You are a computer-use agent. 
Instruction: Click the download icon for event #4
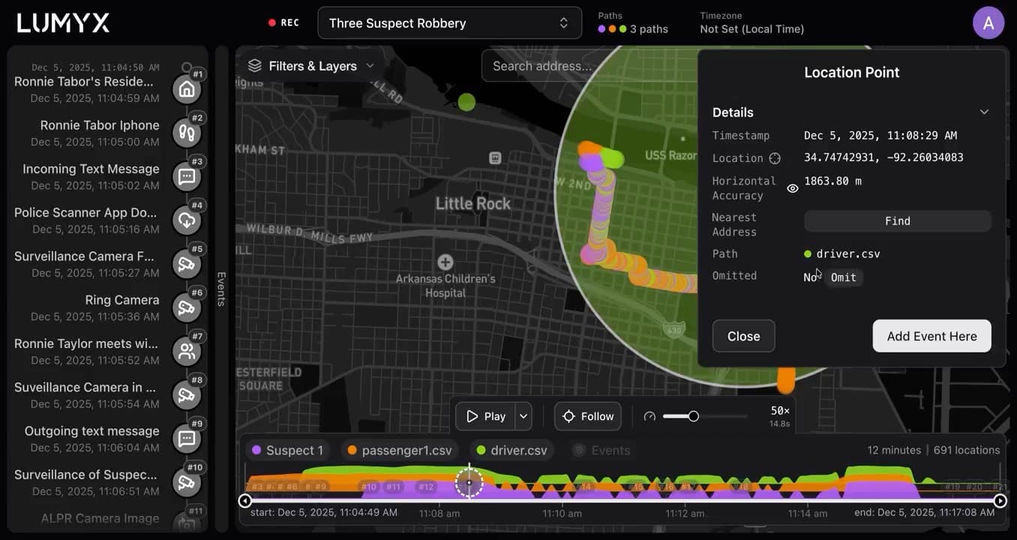point(187,220)
